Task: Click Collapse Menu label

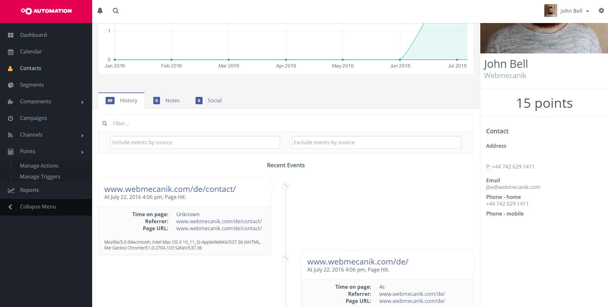Action: click(38, 207)
